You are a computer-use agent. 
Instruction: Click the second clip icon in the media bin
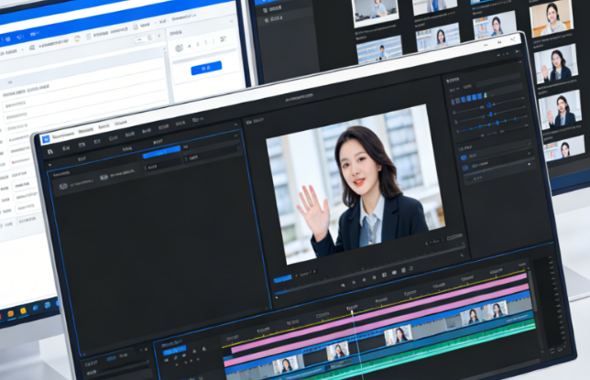pyautogui.click(x=104, y=177)
